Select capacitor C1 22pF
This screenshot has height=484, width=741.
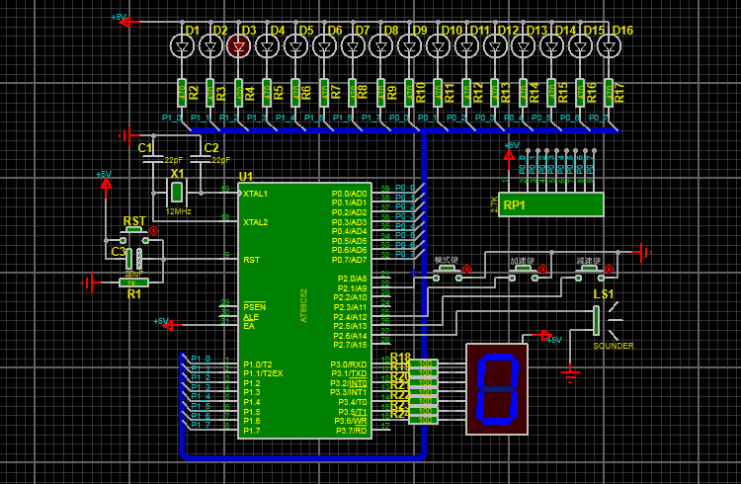tap(153, 159)
